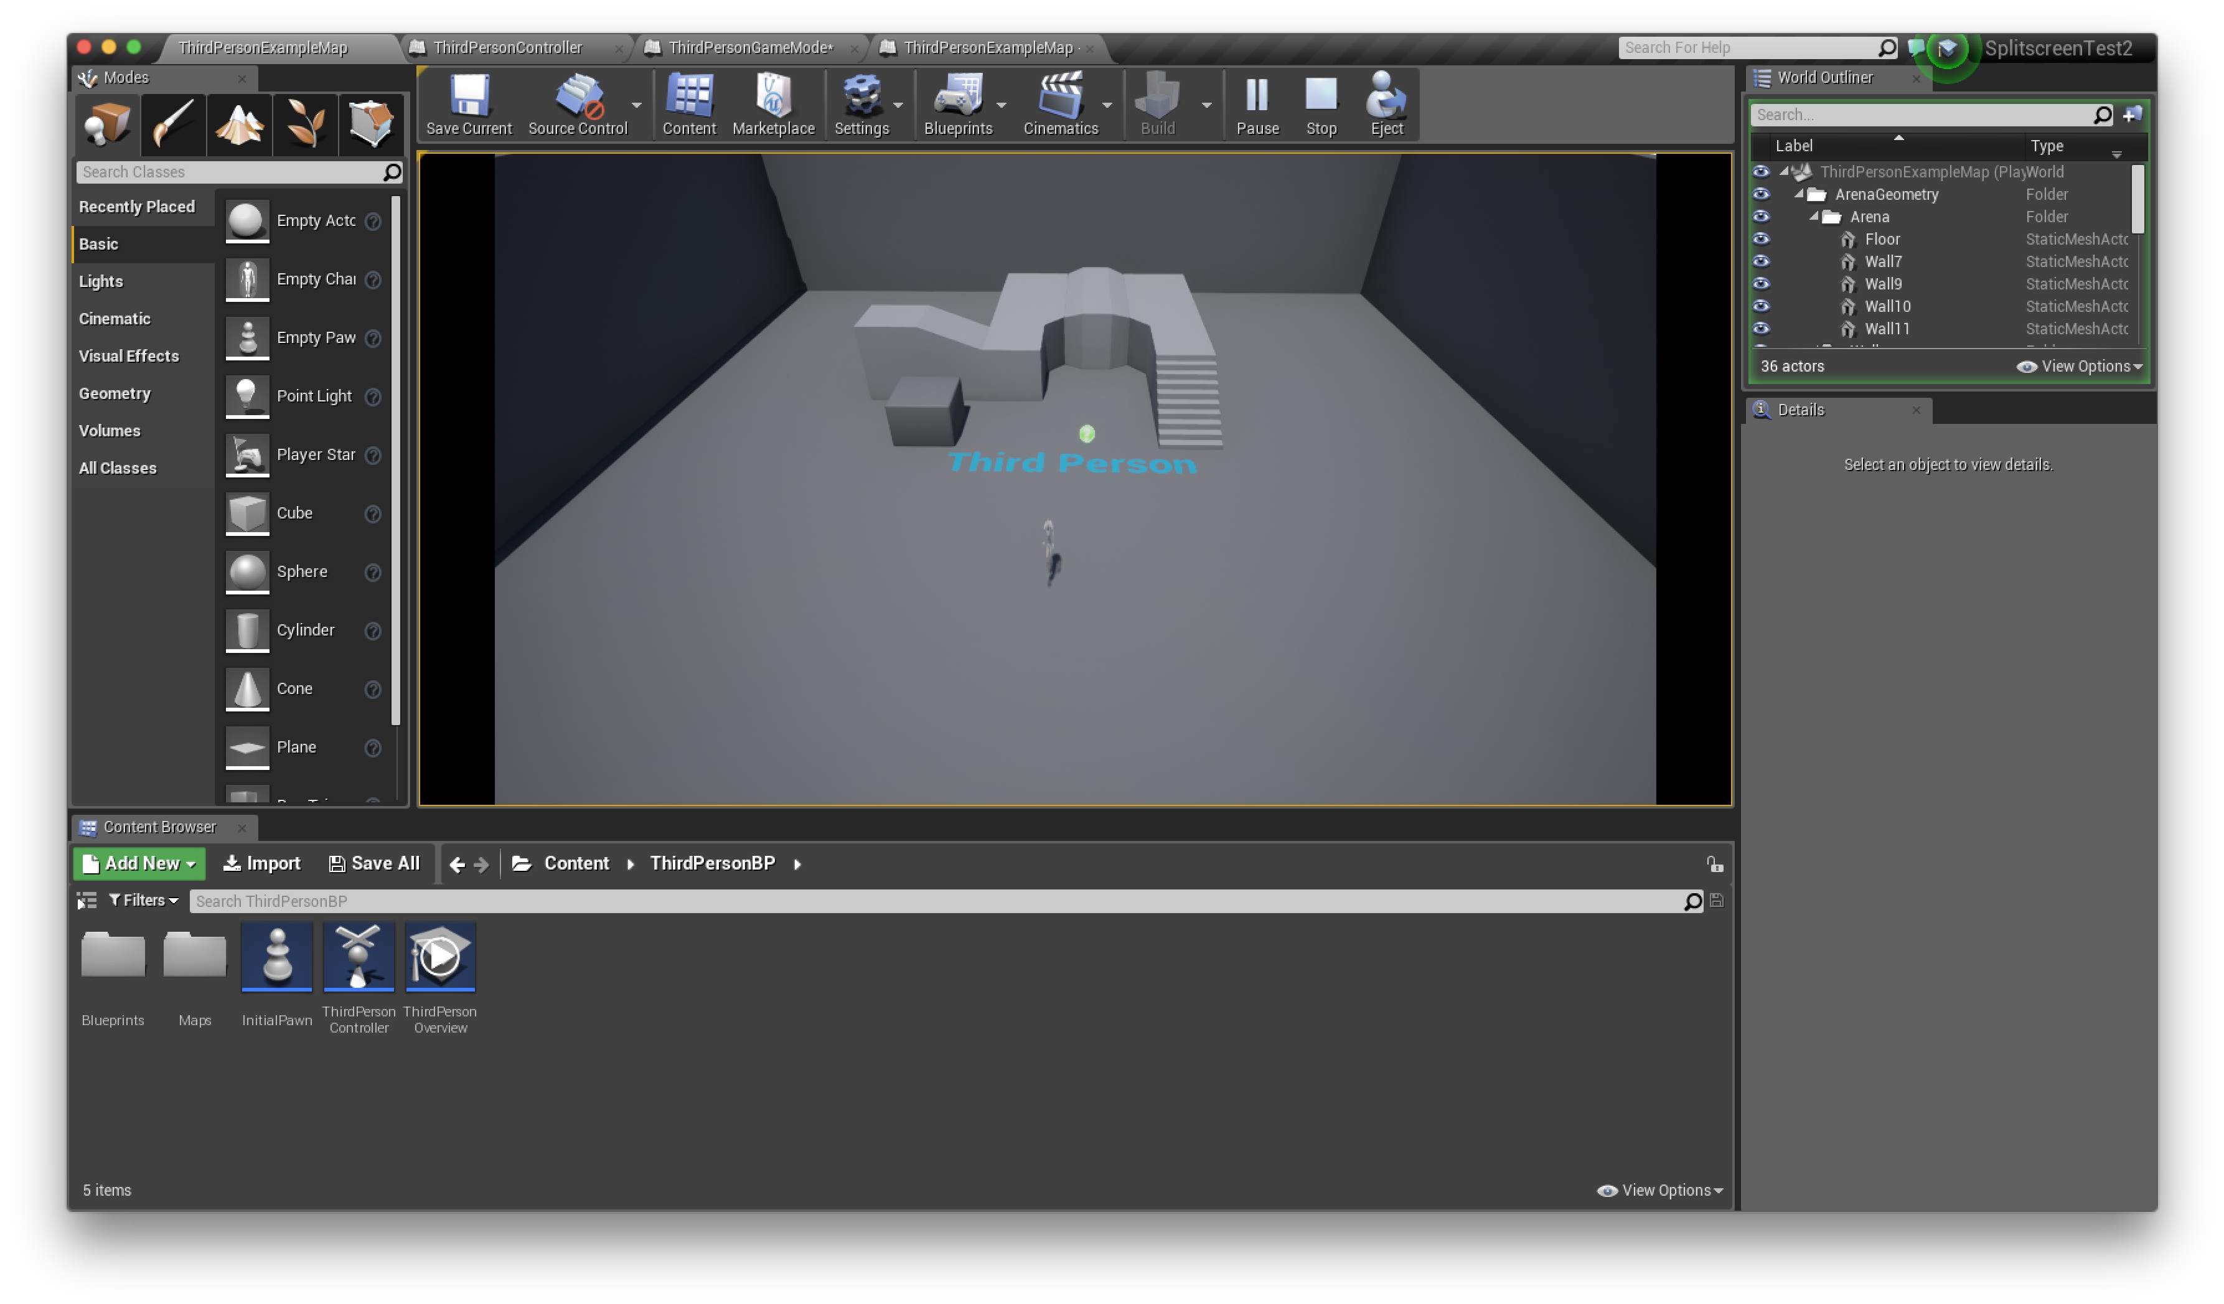Go back in Content Browser history
The image size is (2224, 1304).
pos(457,865)
